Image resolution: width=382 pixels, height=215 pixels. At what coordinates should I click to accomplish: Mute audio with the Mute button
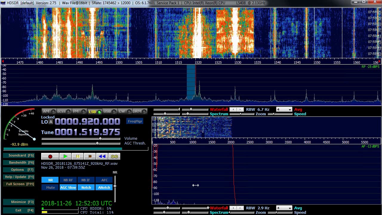pyautogui.click(x=50, y=188)
